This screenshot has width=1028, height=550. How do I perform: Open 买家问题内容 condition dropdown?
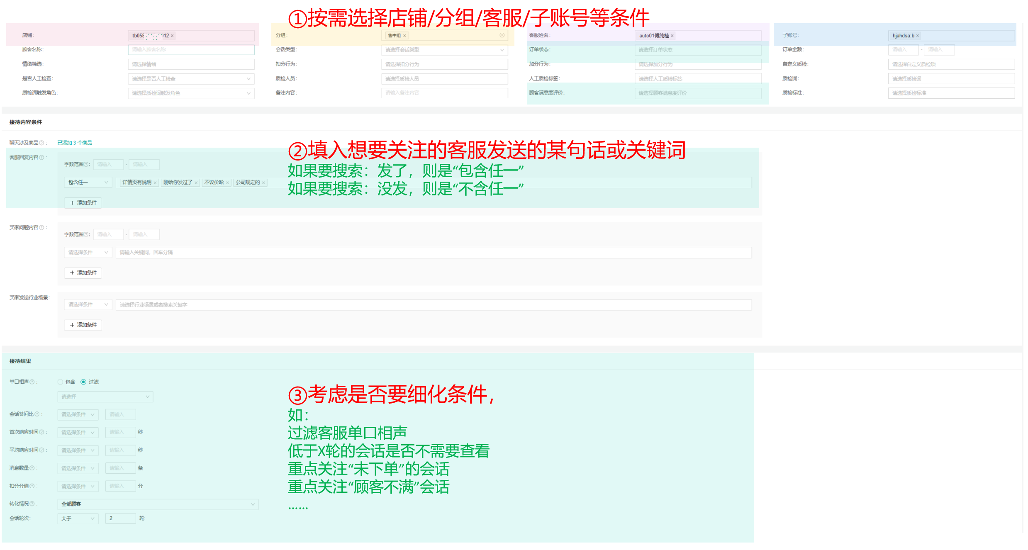tap(88, 252)
